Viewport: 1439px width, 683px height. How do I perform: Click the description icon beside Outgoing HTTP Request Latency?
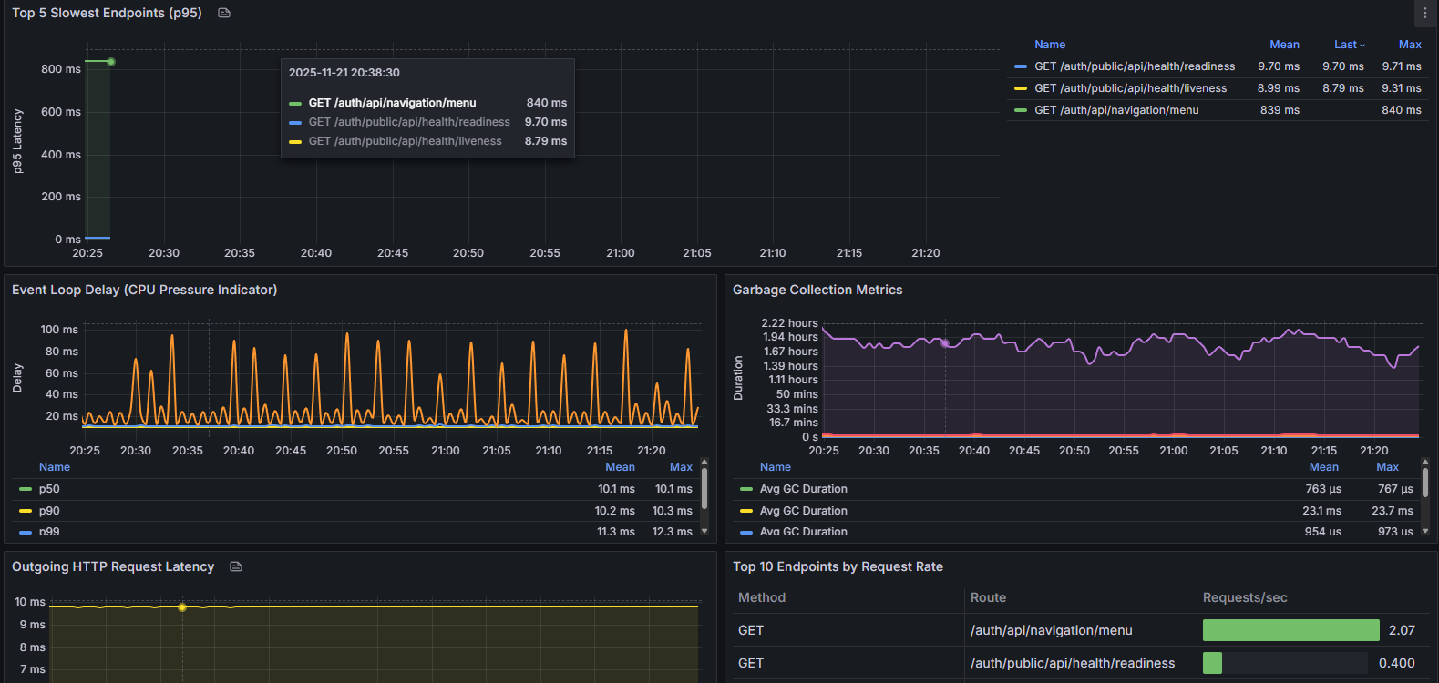[236, 566]
